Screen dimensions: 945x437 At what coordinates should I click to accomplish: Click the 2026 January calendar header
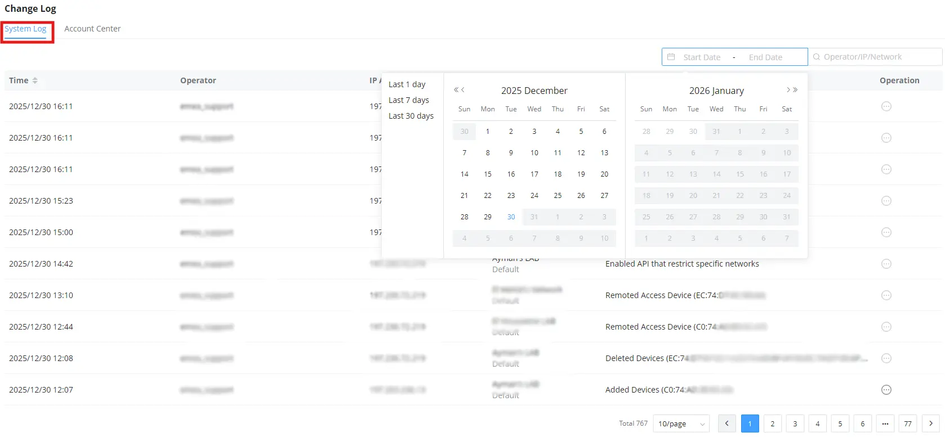pyautogui.click(x=716, y=91)
